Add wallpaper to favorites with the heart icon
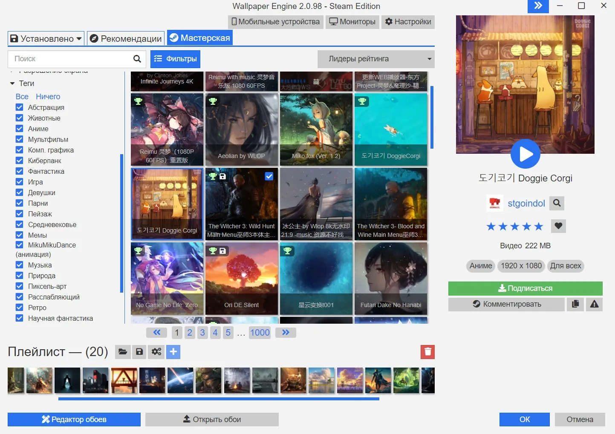Image resolution: width=615 pixels, height=434 pixels. 558,226
